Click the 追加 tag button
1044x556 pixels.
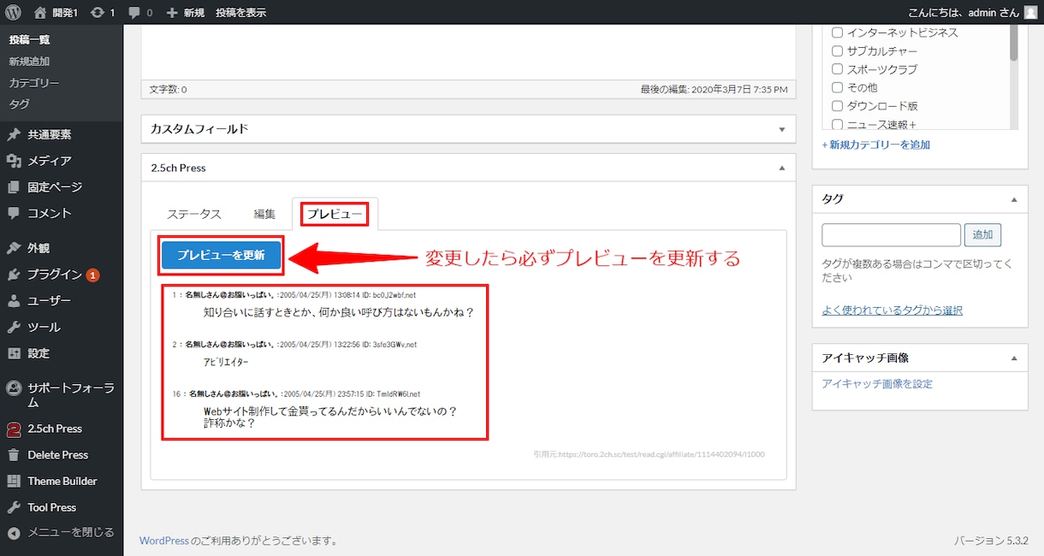click(982, 234)
